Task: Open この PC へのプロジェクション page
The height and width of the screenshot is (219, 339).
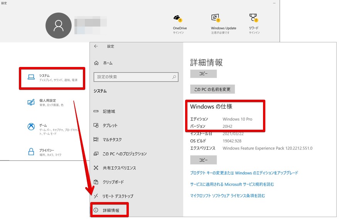Action: pos(125,154)
